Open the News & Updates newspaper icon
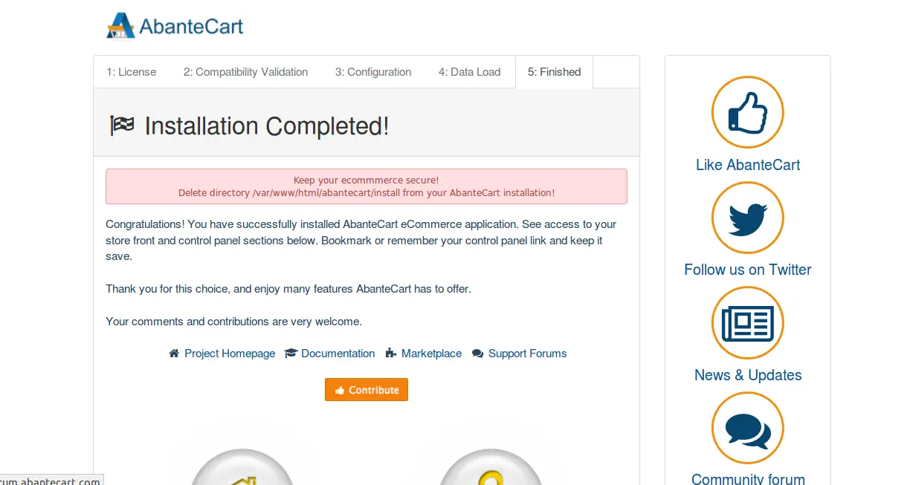 748,323
